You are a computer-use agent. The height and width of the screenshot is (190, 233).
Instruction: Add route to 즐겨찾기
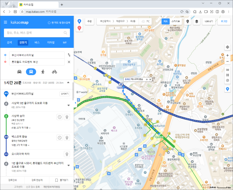62,180
